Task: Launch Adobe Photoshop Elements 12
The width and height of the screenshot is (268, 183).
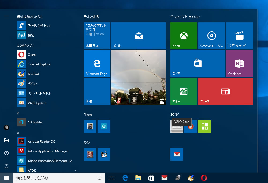Action: click(46, 161)
